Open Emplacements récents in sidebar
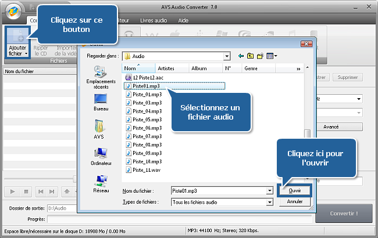The width and height of the screenshot is (378, 238). click(101, 77)
